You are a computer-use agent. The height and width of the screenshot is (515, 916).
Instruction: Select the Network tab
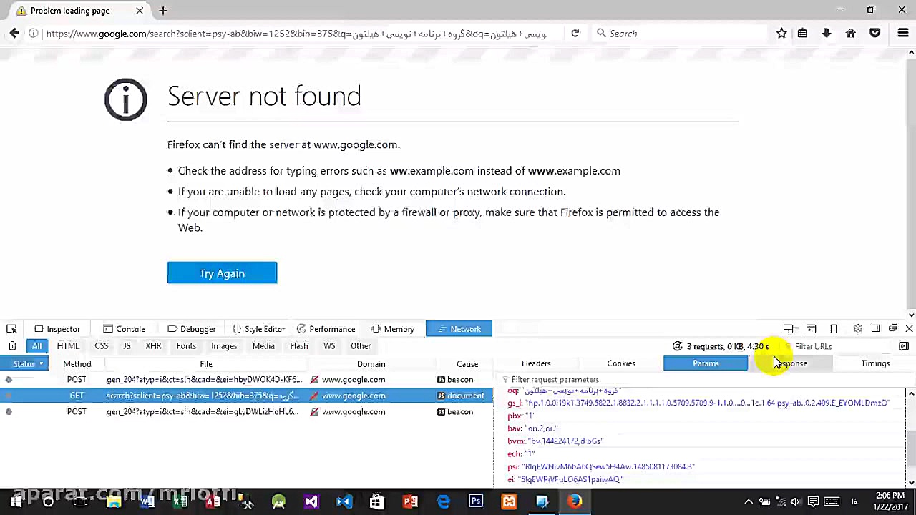pyautogui.click(x=459, y=329)
